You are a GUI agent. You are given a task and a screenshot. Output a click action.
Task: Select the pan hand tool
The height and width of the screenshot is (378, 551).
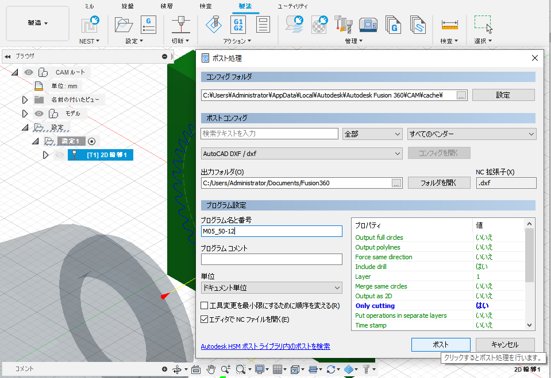(211, 369)
